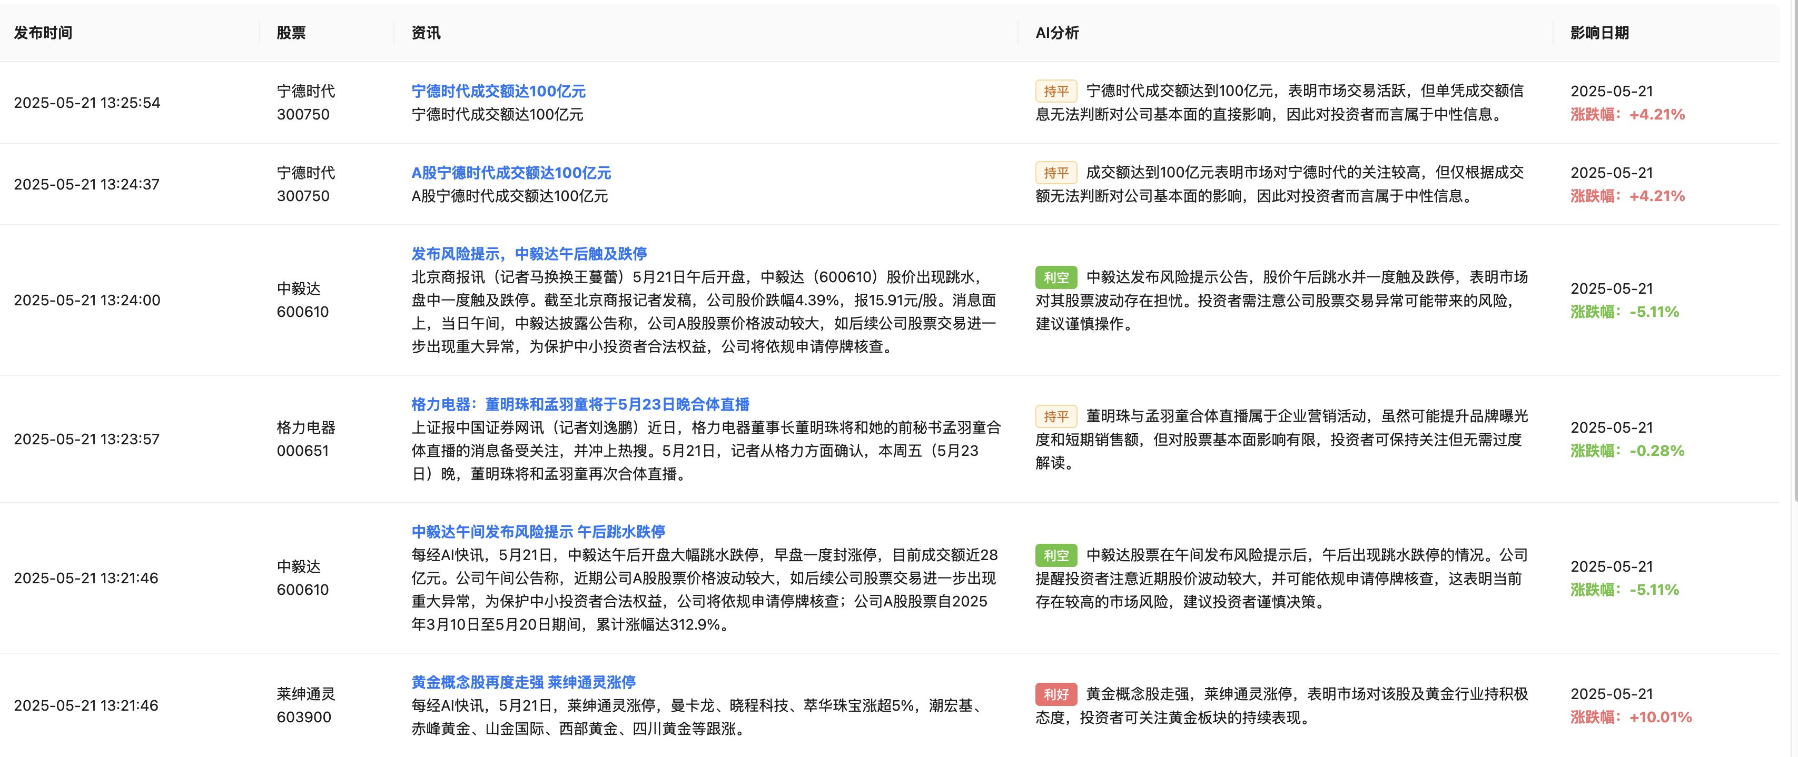Click 涨跌幅 -5.11% in the 中毅达 13:21:46 row

[x=1625, y=590]
